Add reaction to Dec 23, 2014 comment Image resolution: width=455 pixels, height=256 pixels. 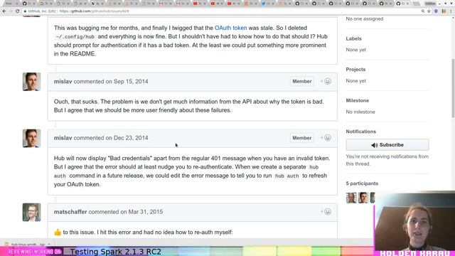click(x=326, y=138)
